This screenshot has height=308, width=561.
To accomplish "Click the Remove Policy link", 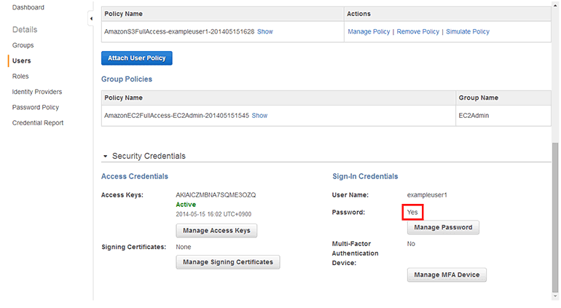I will pos(417,32).
